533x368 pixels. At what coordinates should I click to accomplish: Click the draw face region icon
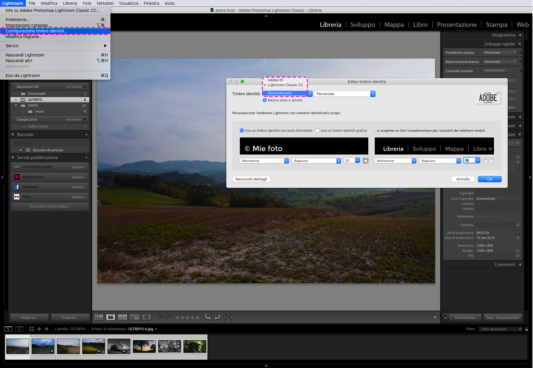(229, 317)
